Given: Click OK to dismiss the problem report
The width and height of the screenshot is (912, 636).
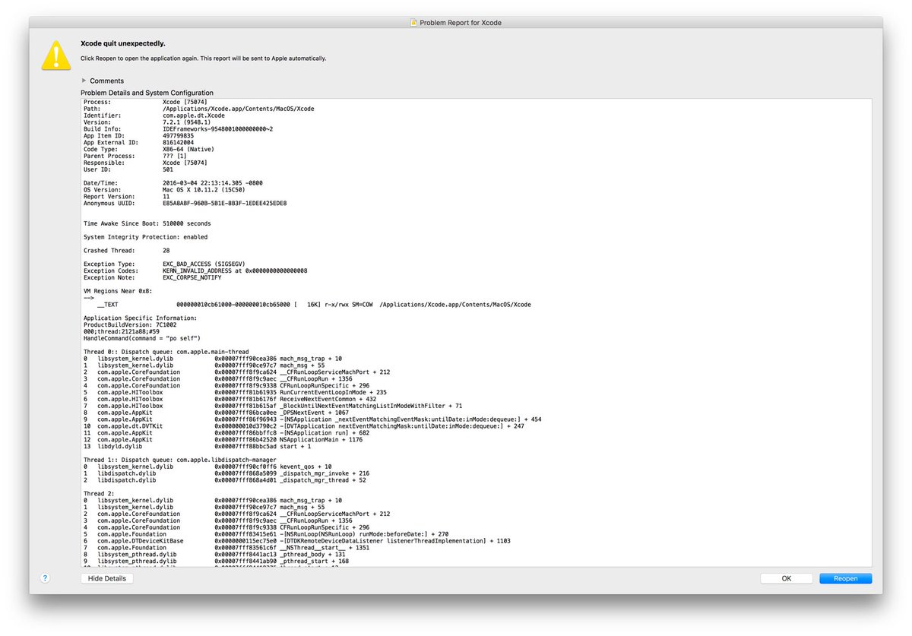Looking at the screenshot, I should 786,578.
